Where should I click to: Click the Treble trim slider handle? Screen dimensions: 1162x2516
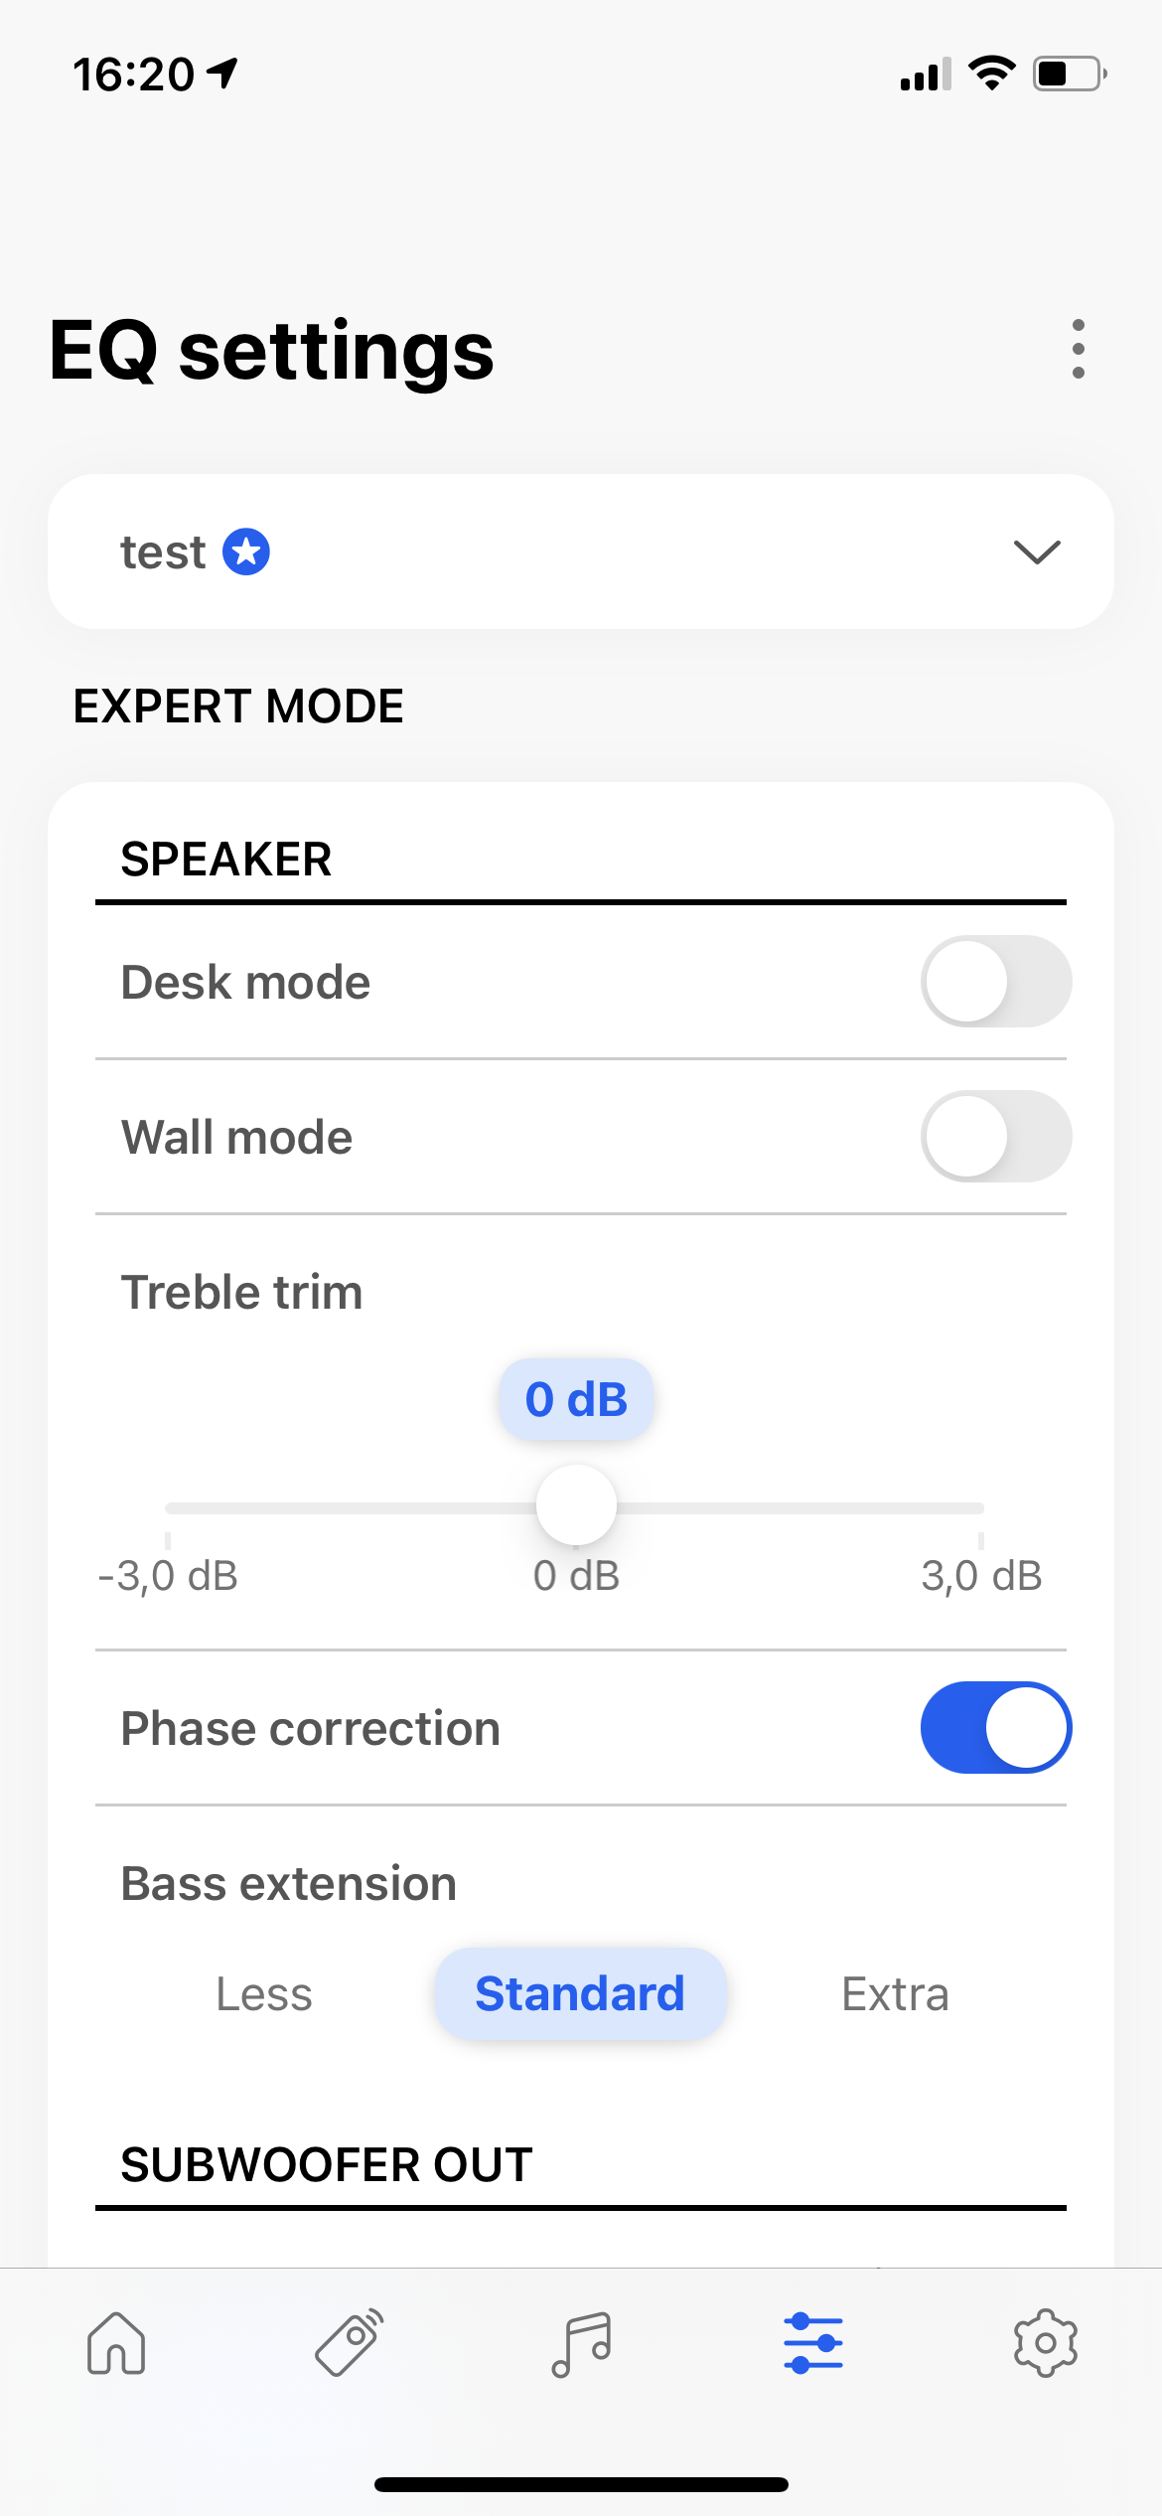(x=576, y=1505)
